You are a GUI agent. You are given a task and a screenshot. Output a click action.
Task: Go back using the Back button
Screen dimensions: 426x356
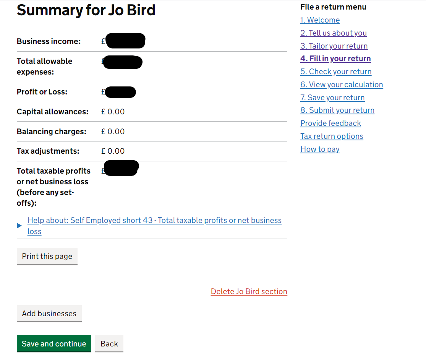click(109, 344)
